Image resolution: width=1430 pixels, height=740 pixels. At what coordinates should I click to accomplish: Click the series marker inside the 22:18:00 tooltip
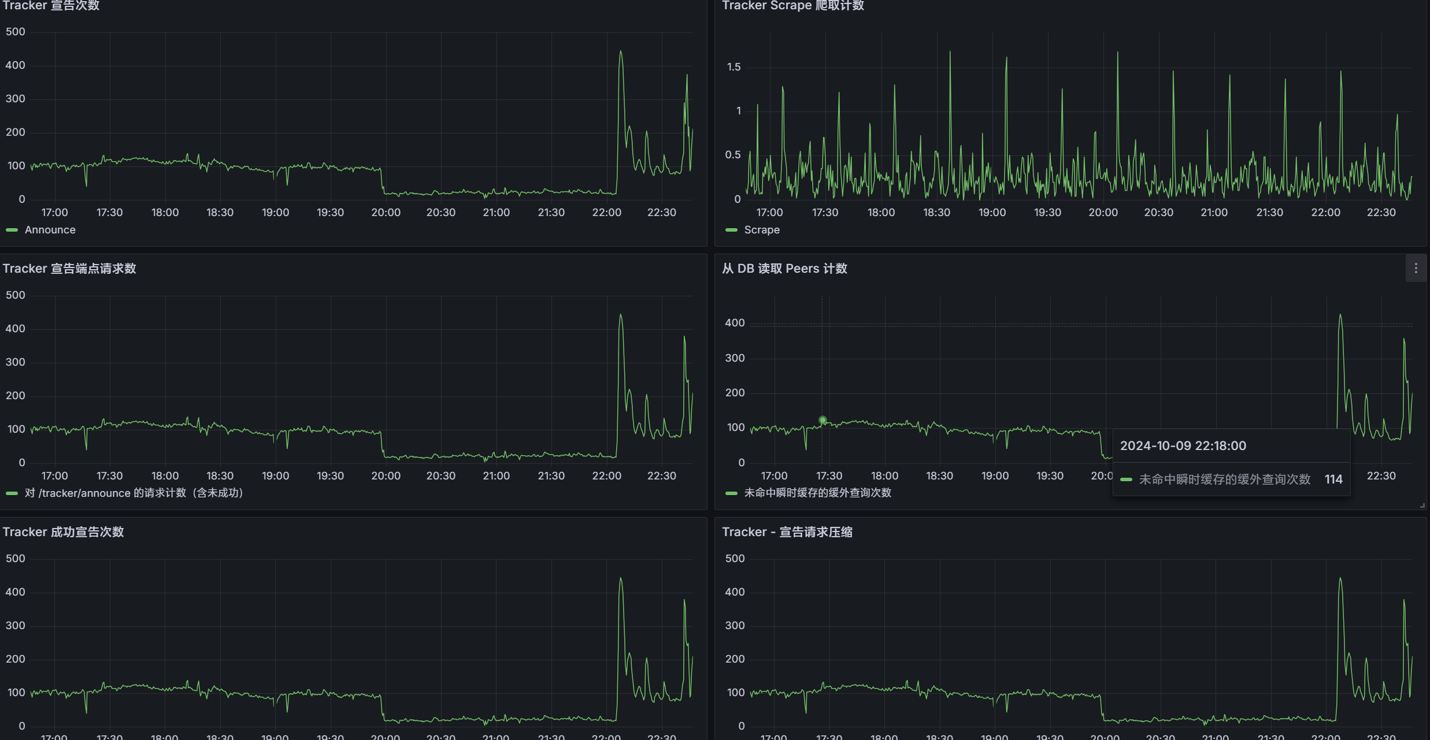[1126, 479]
